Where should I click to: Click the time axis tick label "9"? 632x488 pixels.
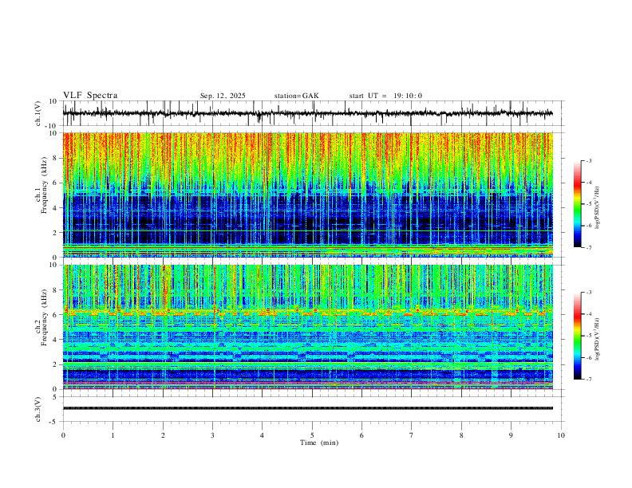(511, 435)
